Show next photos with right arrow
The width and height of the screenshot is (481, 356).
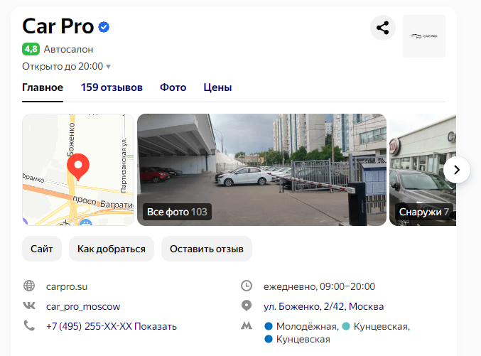point(456,170)
